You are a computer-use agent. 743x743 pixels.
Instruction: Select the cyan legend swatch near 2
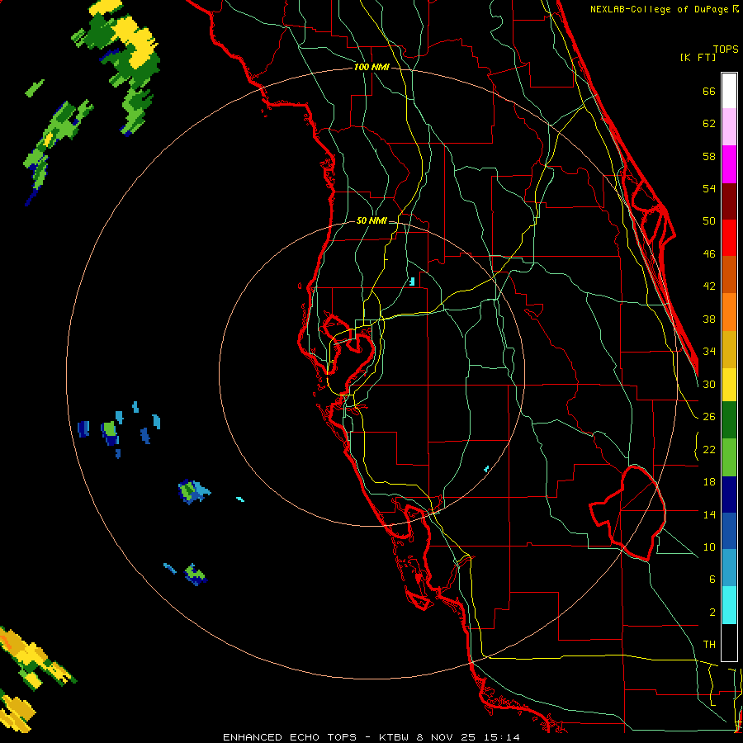[x=729, y=605]
